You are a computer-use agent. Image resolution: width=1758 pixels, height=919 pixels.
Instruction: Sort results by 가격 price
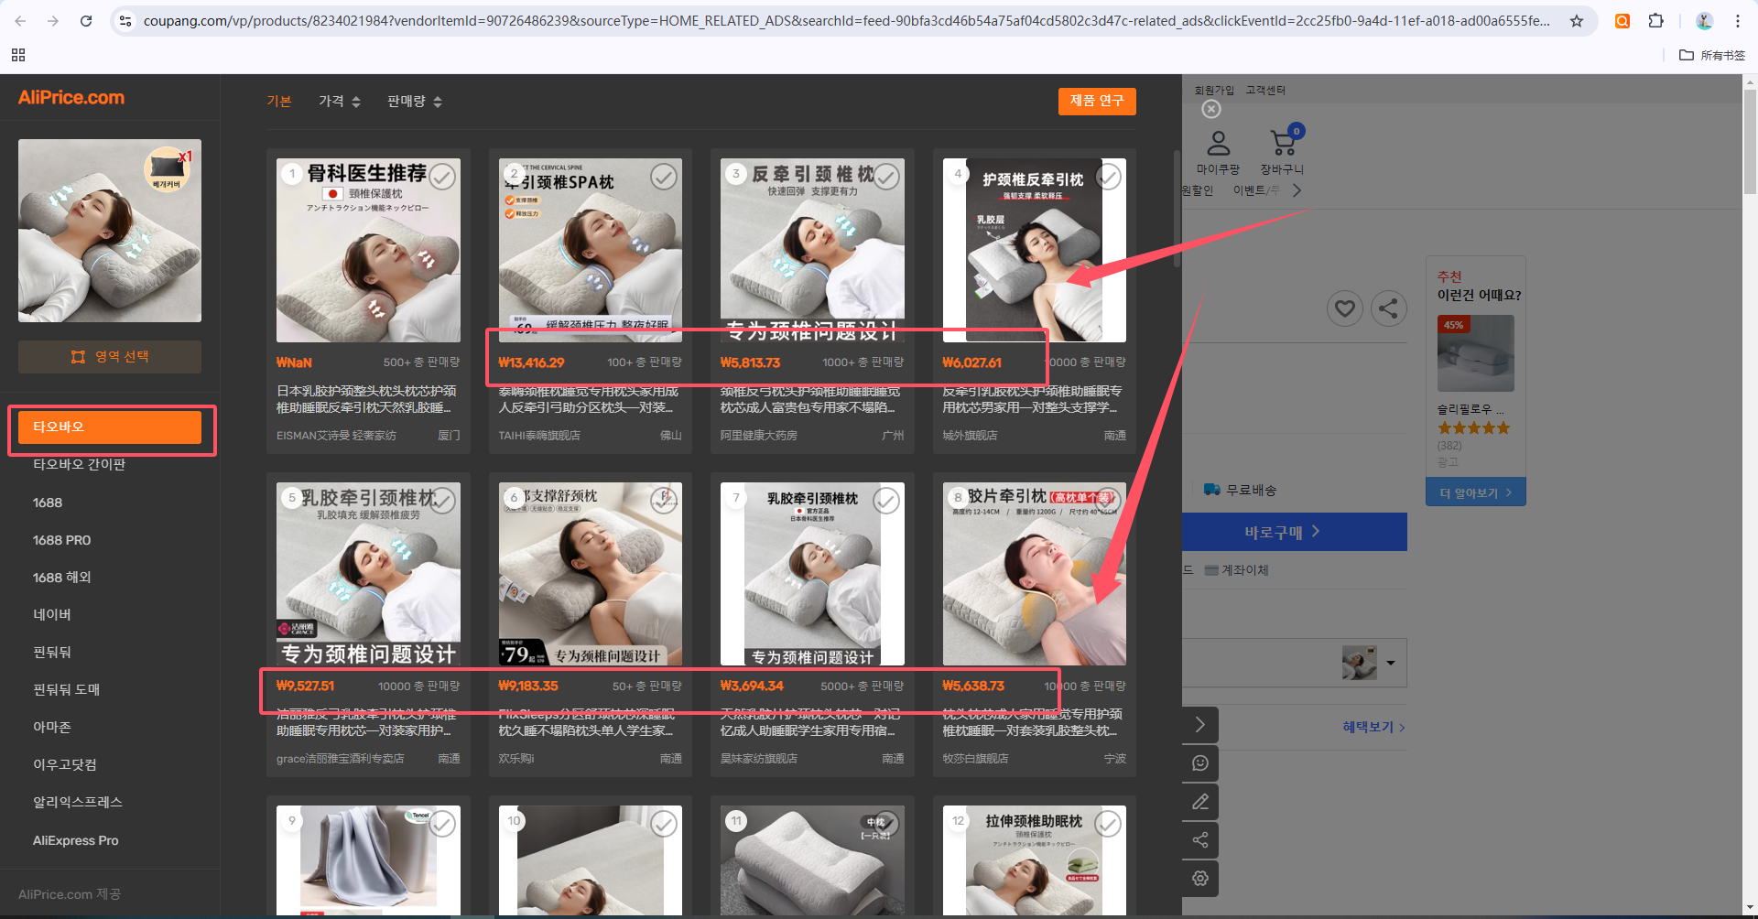pyautogui.click(x=339, y=101)
